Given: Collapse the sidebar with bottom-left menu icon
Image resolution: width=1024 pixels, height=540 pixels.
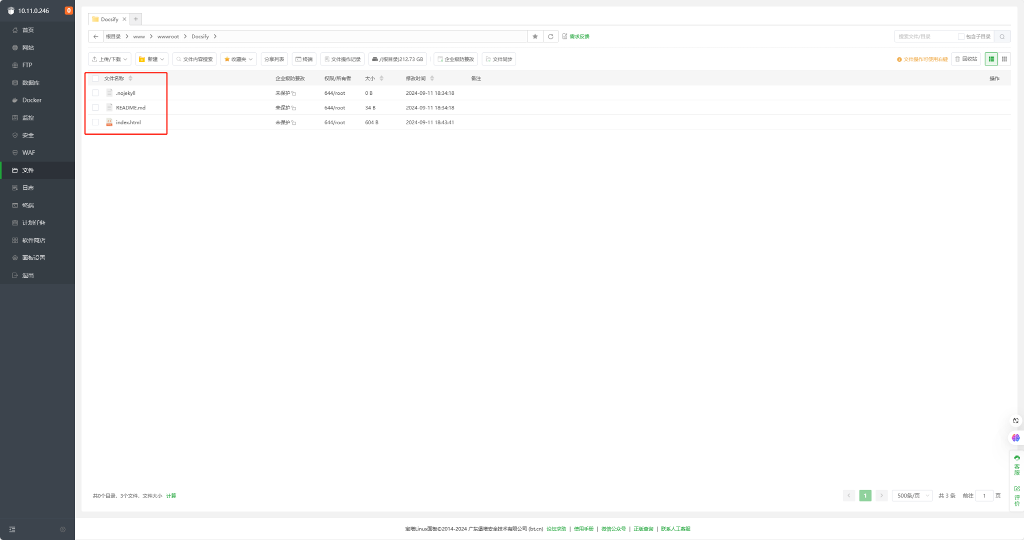Looking at the screenshot, I should (12, 530).
